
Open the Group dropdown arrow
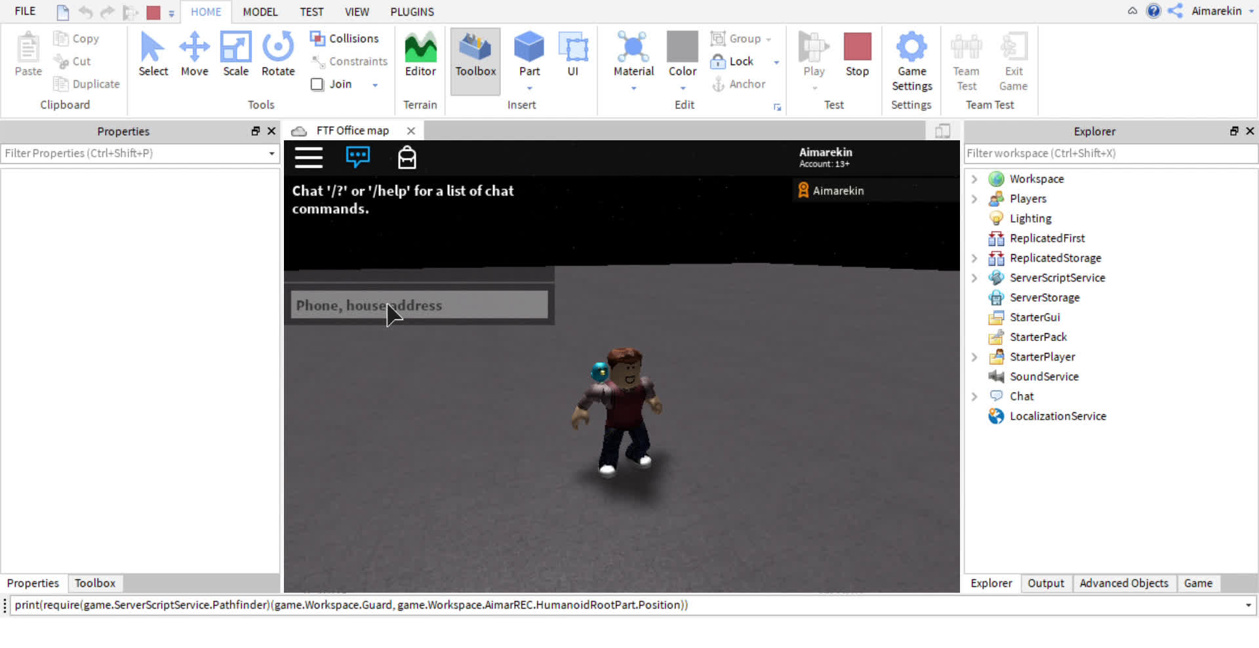tap(769, 39)
